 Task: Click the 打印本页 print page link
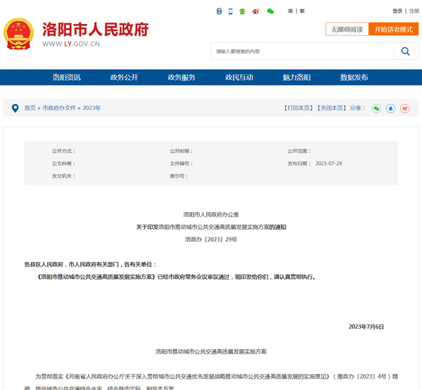298,108
